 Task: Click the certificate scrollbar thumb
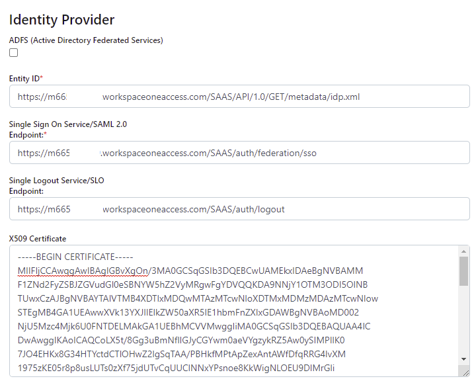(x=464, y=271)
